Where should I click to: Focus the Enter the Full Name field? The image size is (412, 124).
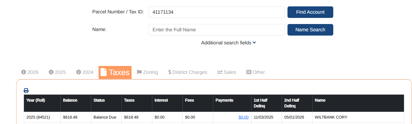pos(216,30)
